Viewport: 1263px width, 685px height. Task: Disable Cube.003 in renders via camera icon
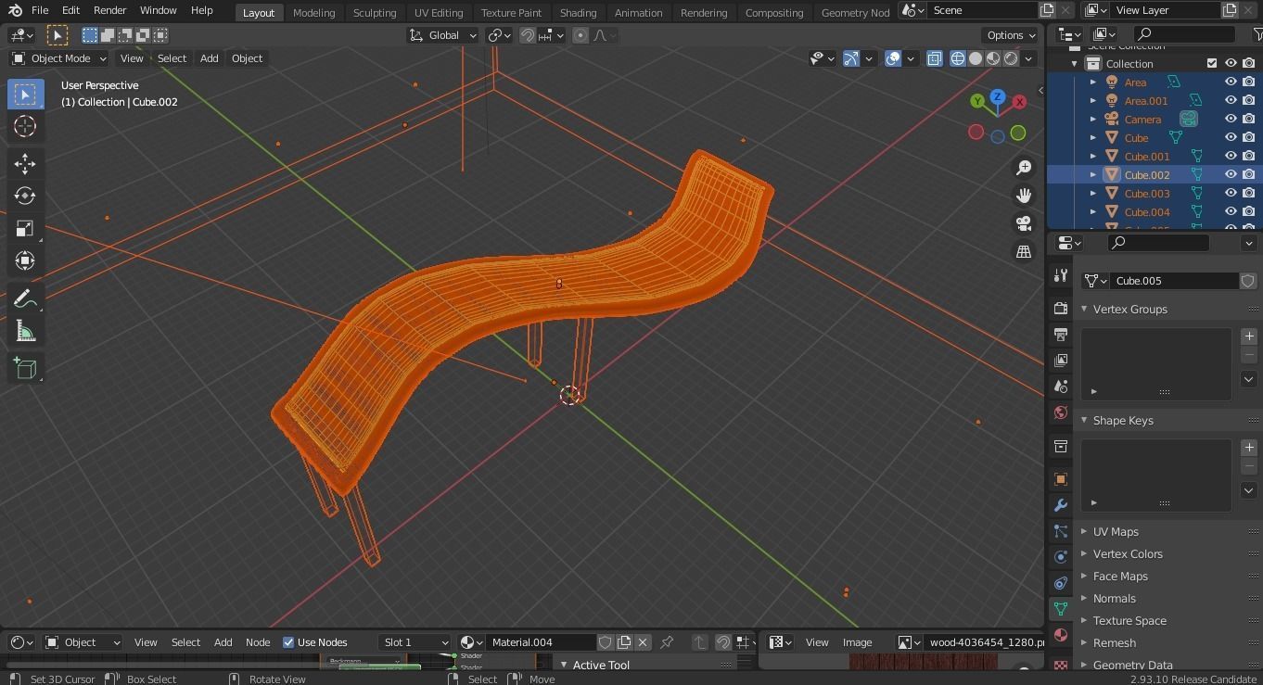pyautogui.click(x=1249, y=193)
